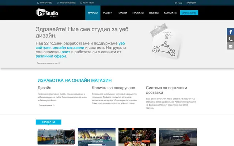Open the Facebook side icon
The image size is (234, 146).
[230, 32]
